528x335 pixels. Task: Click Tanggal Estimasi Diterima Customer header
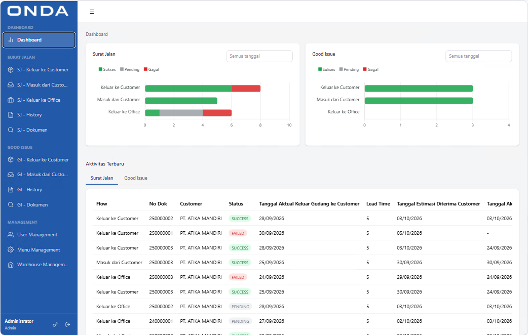438,204
